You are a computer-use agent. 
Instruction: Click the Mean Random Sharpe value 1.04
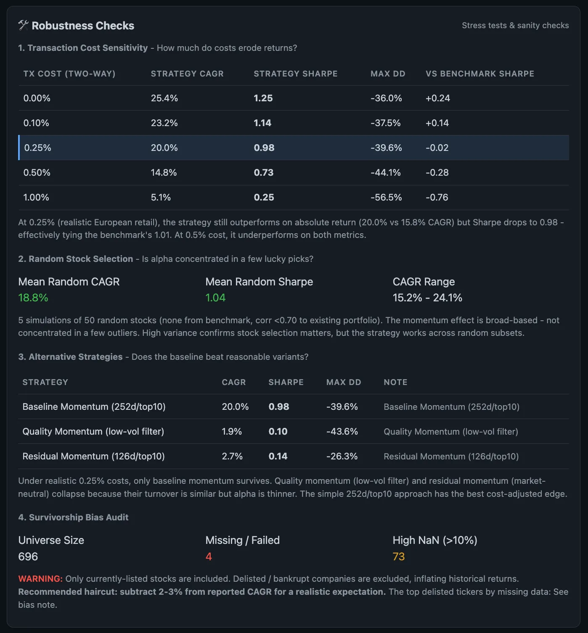pos(215,298)
